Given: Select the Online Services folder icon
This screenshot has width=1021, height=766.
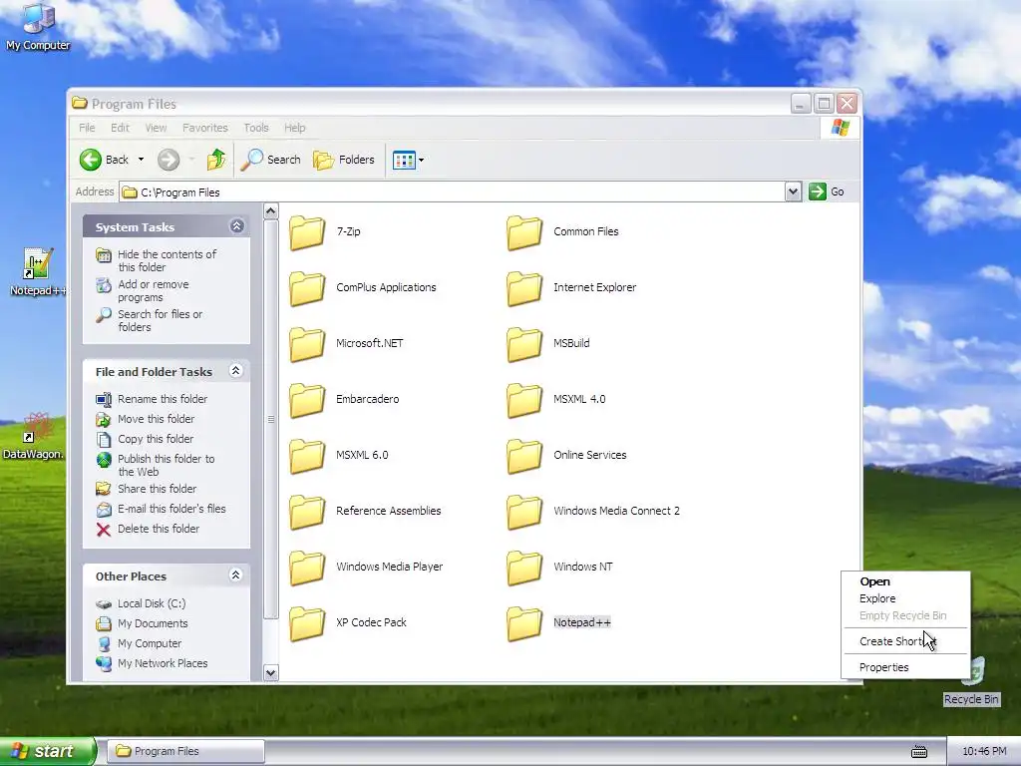Looking at the screenshot, I should click(524, 456).
